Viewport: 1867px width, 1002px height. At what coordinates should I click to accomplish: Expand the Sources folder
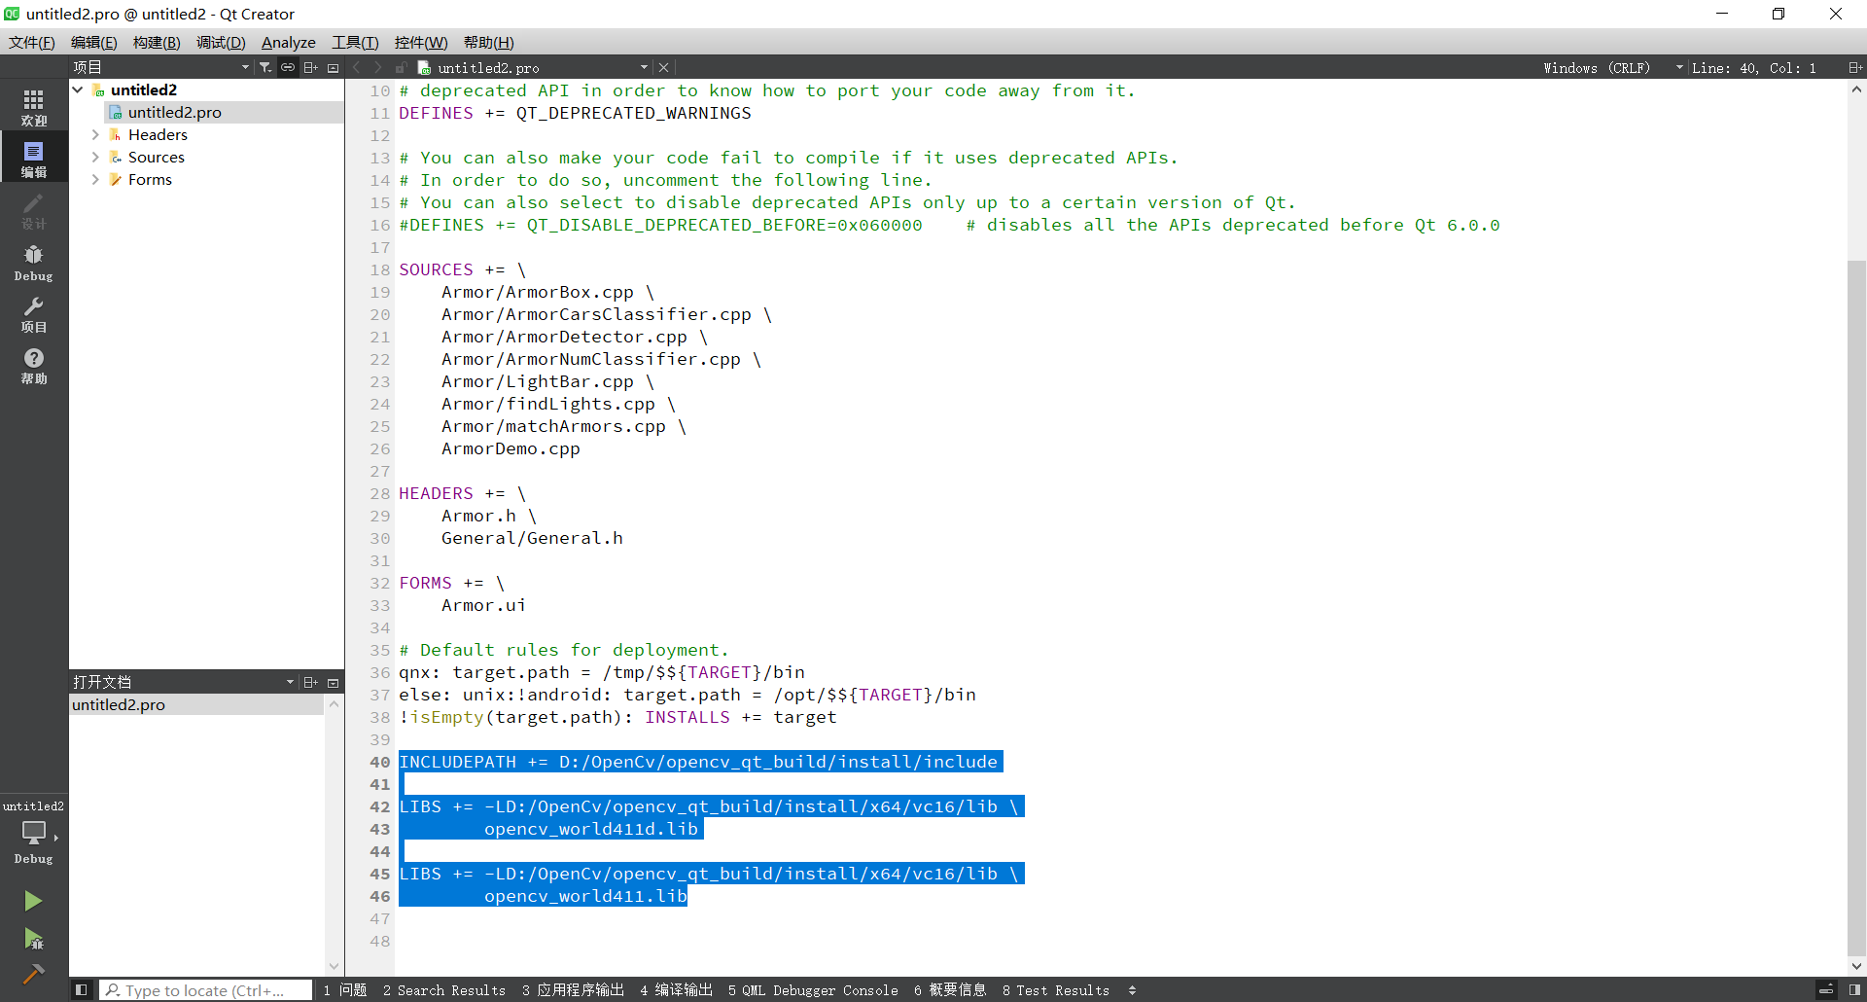(x=95, y=157)
